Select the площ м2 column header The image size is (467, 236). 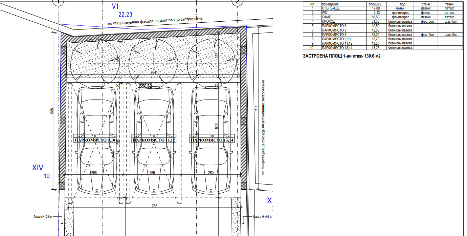375,4
